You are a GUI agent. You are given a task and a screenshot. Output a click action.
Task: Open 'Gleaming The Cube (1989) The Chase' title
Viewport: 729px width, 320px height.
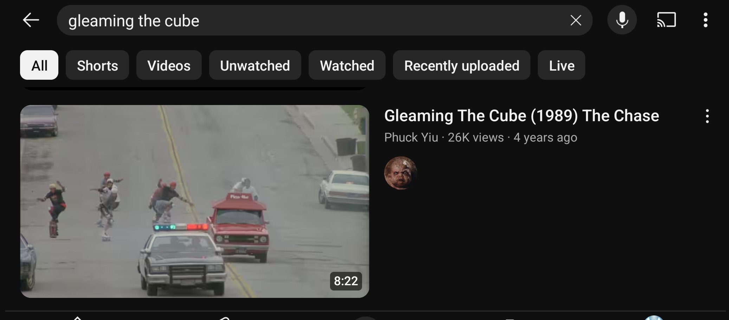(x=522, y=116)
